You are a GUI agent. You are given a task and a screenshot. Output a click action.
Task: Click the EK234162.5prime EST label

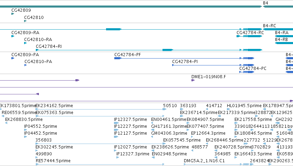pos(54,106)
